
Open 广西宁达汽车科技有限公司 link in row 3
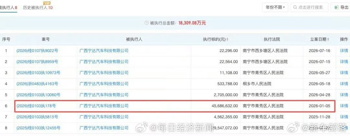coord(104,73)
